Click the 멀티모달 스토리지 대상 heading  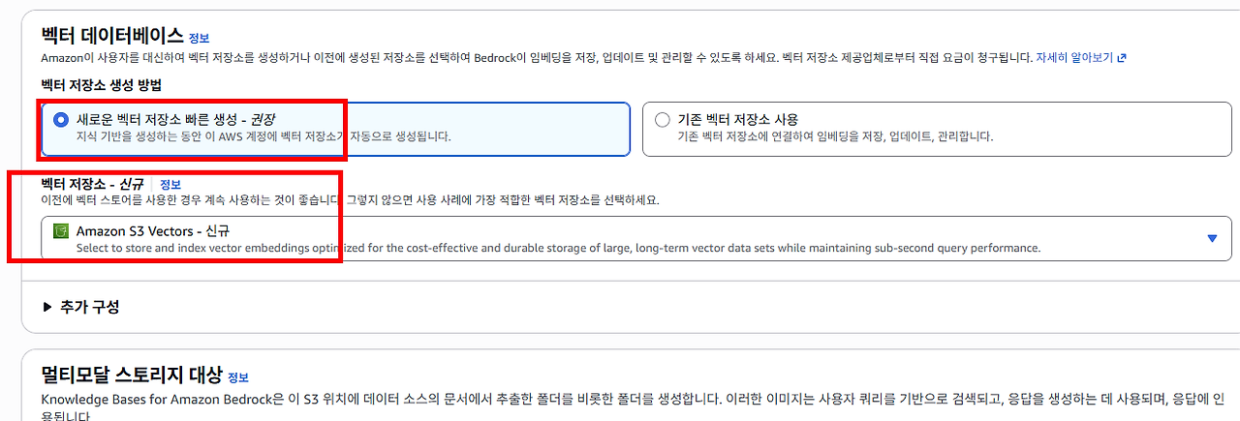pyautogui.click(x=132, y=375)
